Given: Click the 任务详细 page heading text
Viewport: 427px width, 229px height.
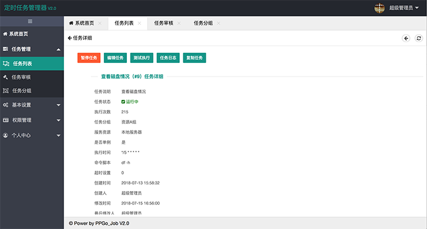Looking at the screenshot, I should [82, 38].
